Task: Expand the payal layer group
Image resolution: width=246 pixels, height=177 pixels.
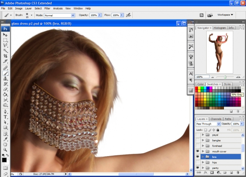Action: pos(203,135)
